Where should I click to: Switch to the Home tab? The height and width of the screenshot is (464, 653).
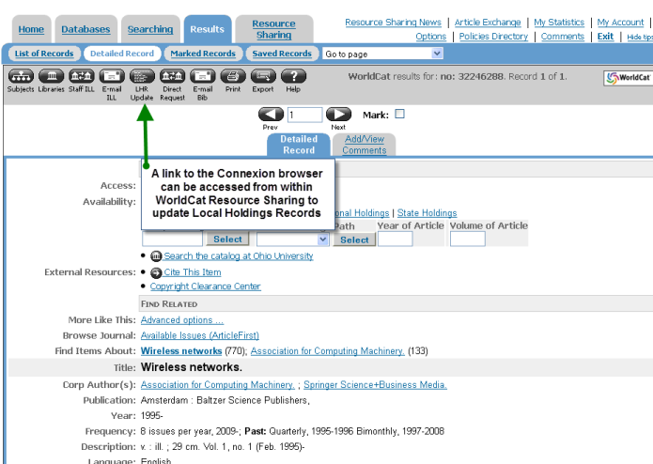click(31, 29)
